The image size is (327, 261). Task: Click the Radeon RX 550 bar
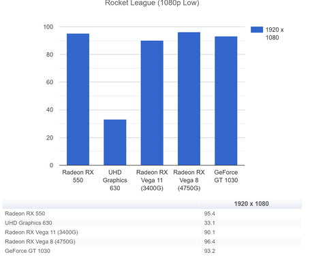click(x=78, y=99)
